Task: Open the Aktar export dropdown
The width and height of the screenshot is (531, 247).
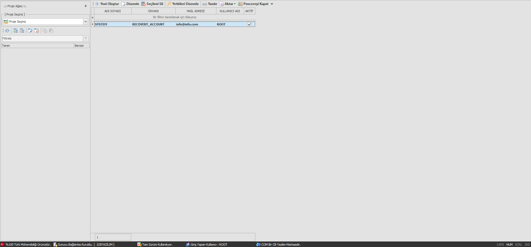Action: tap(228, 4)
